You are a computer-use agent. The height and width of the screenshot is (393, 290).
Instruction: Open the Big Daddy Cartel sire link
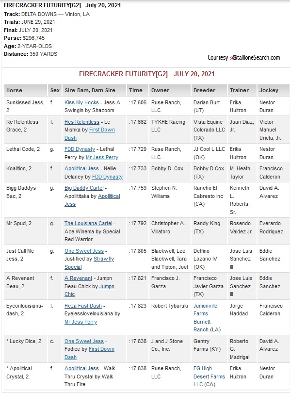[x=84, y=188]
